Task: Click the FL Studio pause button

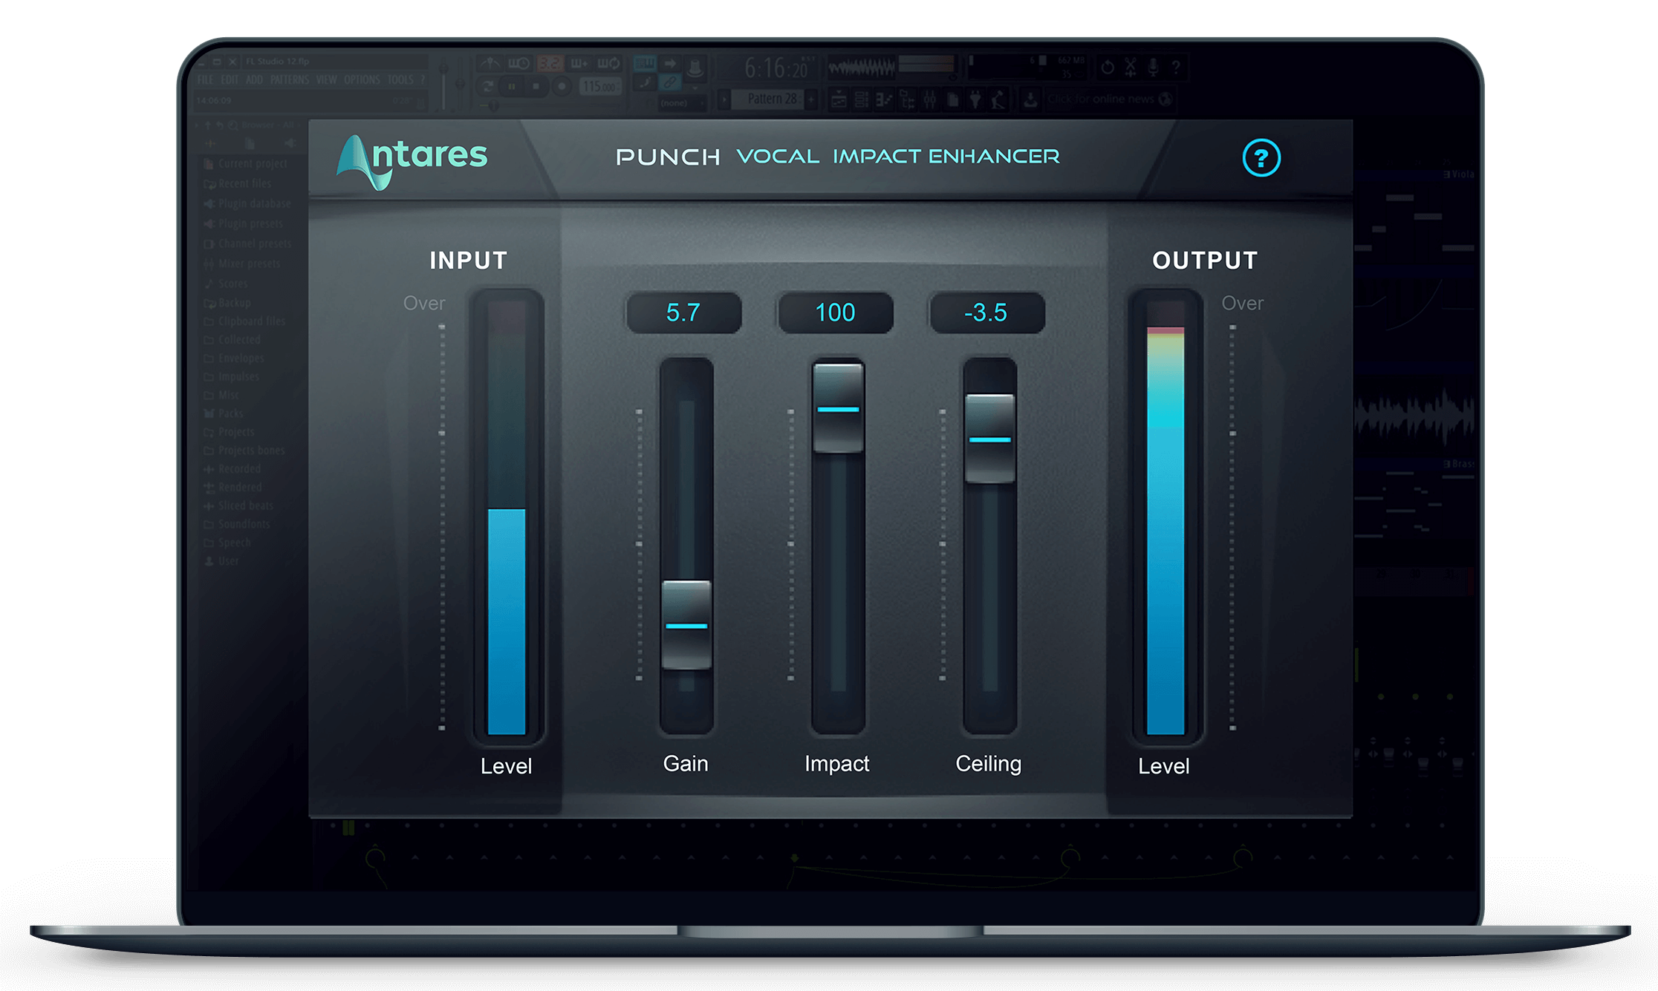Action: tap(512, 86)
